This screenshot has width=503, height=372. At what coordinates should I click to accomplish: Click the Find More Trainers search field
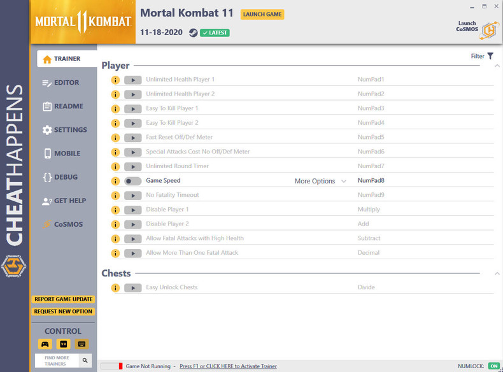(57, 361)
